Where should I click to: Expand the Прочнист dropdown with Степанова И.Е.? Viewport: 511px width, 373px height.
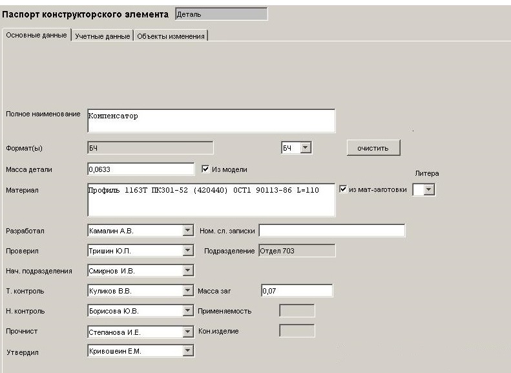187,332
